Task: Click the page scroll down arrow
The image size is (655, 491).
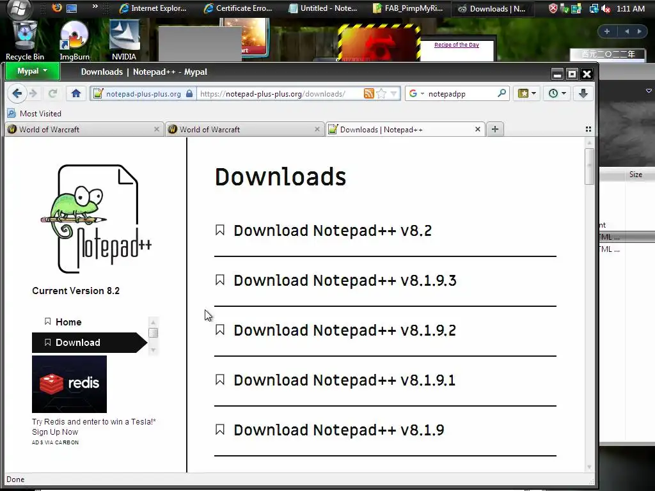Action: click(589, 467)
